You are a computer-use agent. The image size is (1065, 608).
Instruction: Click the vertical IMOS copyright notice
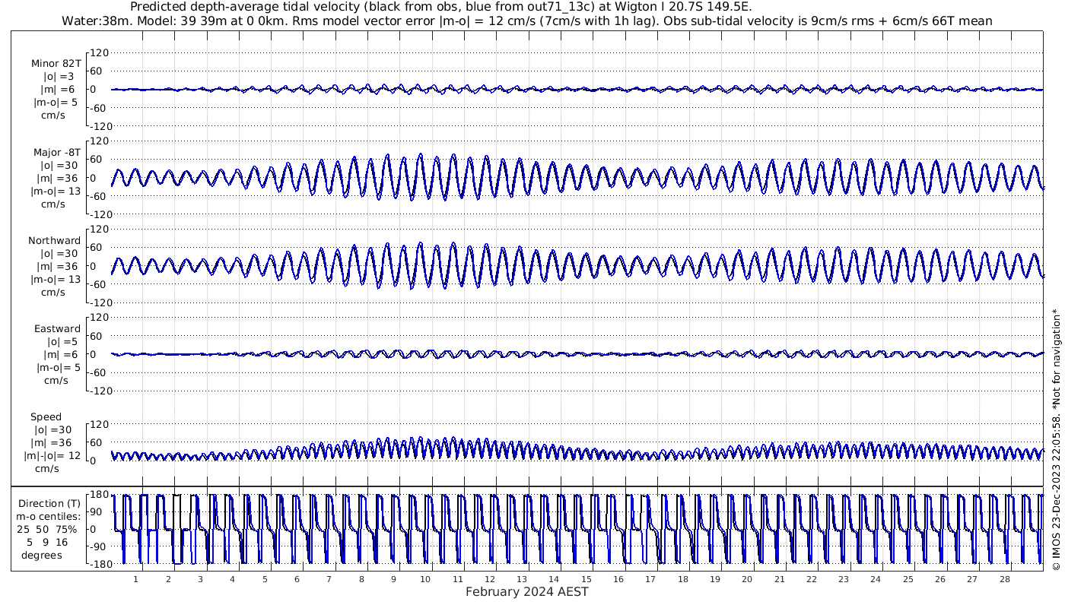(x=1056, y=440)
